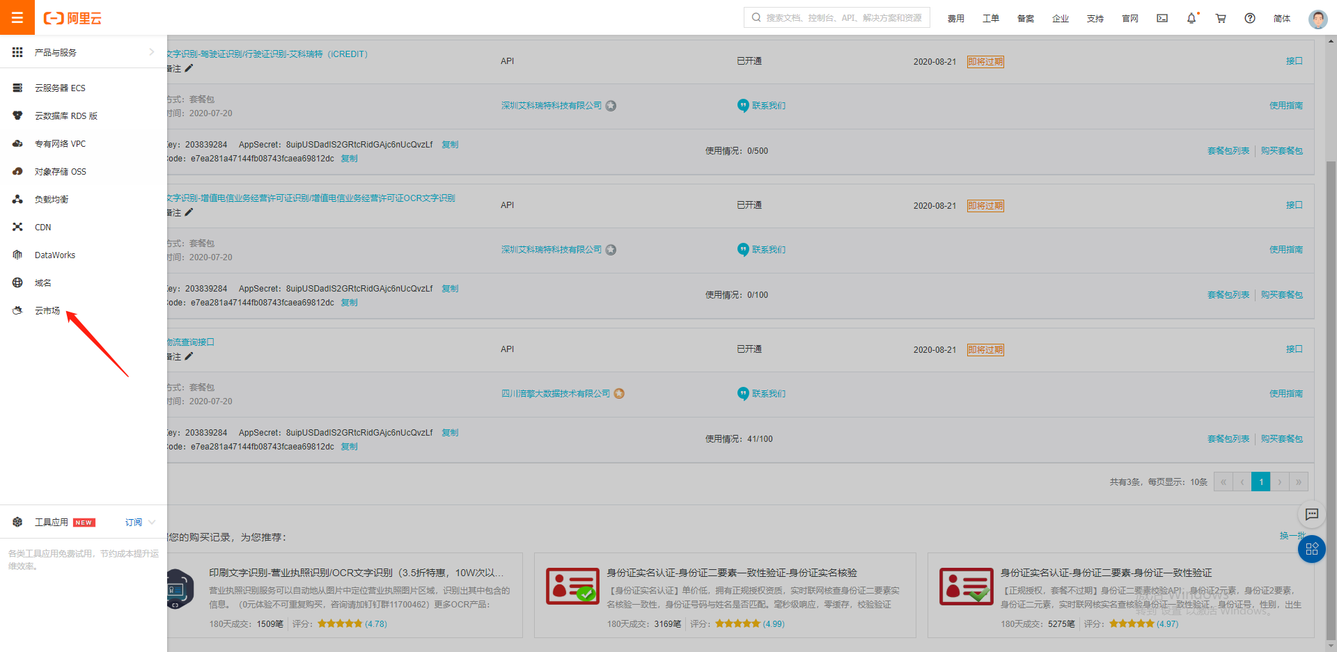Screen dimensions: 1337x652
Task: Edit the 备注 pencil for 增值电信业务 row
Action: coord(189,212)
